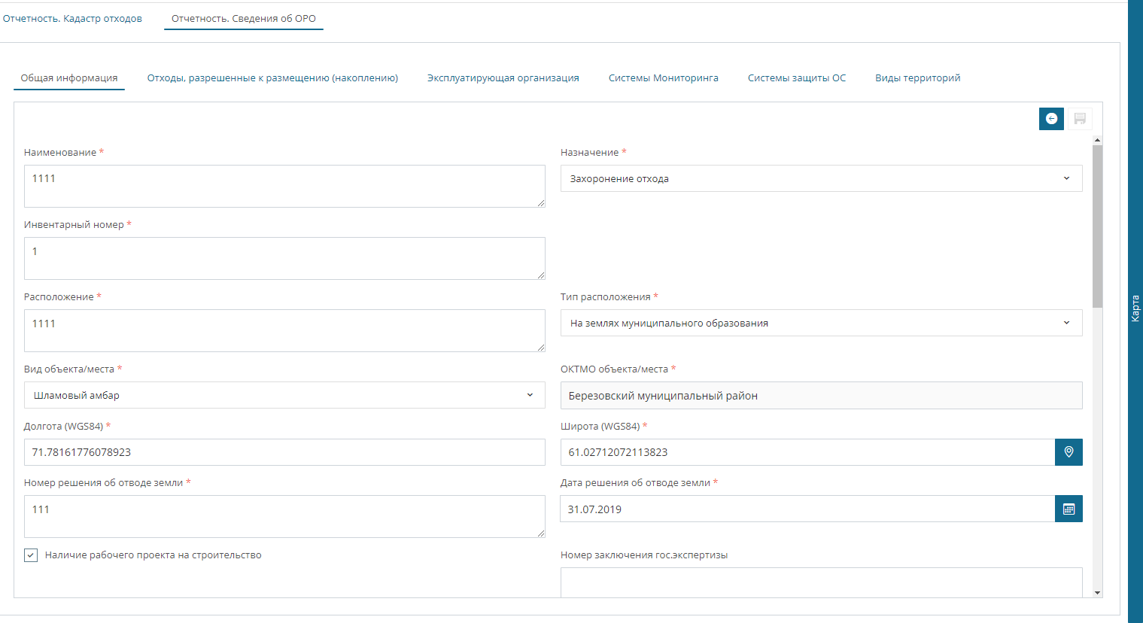This screenshot has height=623, width=1143.
Task: Click the Наименование text field
Action: 284,186
